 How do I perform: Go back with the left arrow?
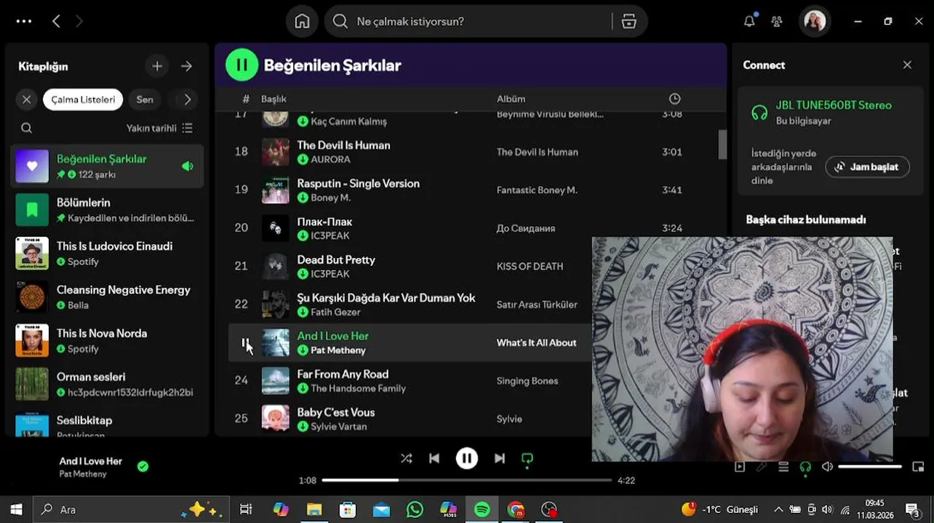[x=56, y=21]
